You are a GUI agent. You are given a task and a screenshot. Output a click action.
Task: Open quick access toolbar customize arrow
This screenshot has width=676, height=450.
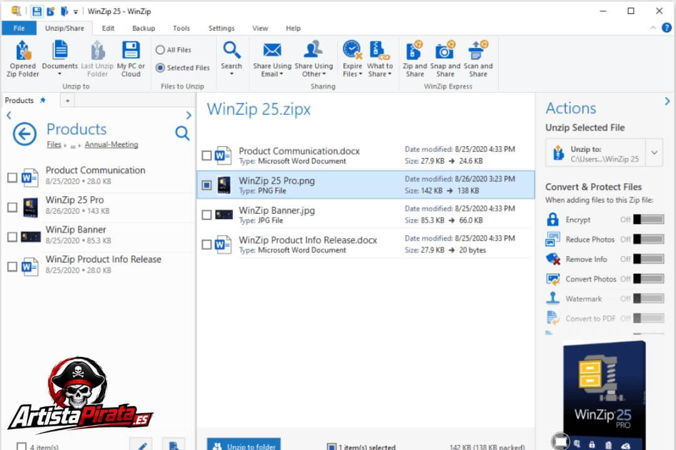click(76, 12)
